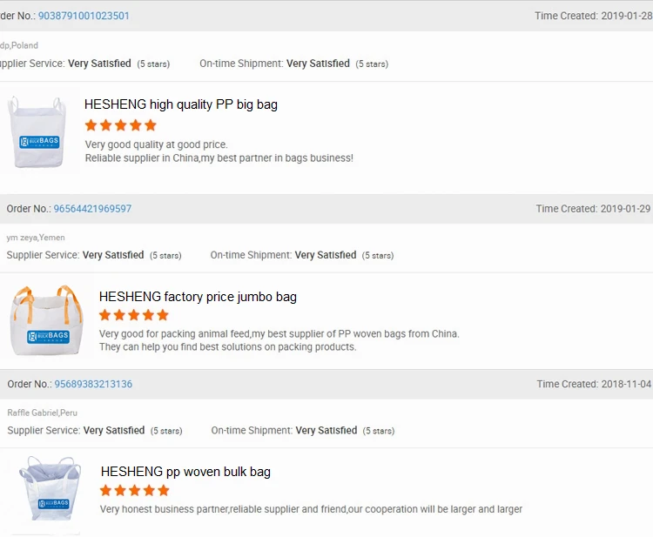Click star rating under pp woven bulk bag

(135, 491)
